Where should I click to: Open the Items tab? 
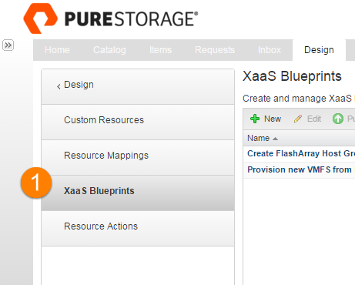click(x=160, y=50)
